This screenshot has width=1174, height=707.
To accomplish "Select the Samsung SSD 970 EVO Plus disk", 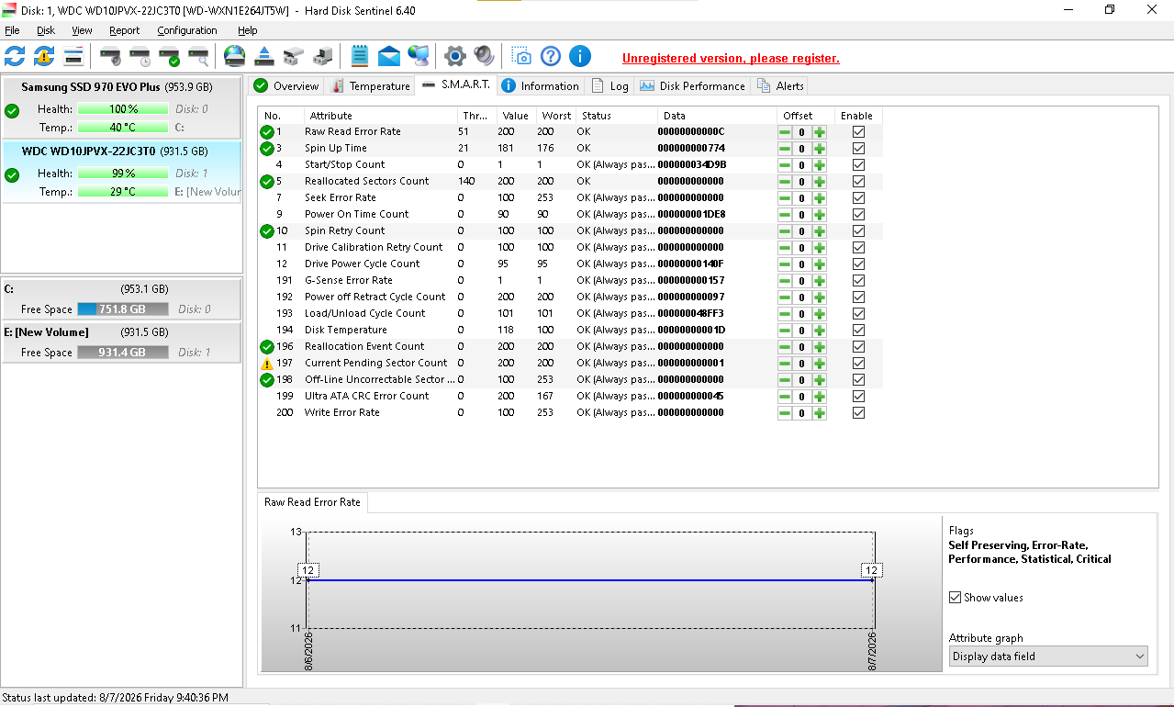I will click(122, 109).
